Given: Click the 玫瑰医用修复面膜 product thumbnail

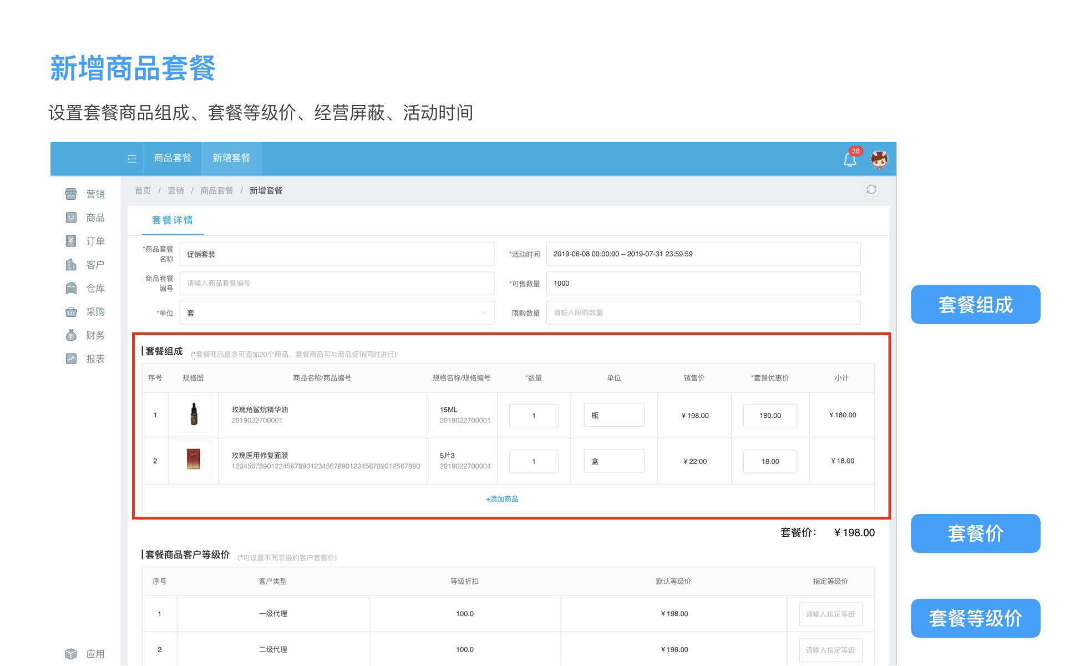Looking at the screenshot, I should coord(193,460).
